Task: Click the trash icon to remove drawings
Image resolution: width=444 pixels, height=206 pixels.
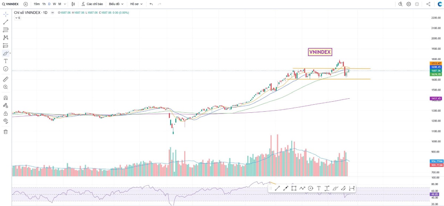Action: [x=6, y=132]
